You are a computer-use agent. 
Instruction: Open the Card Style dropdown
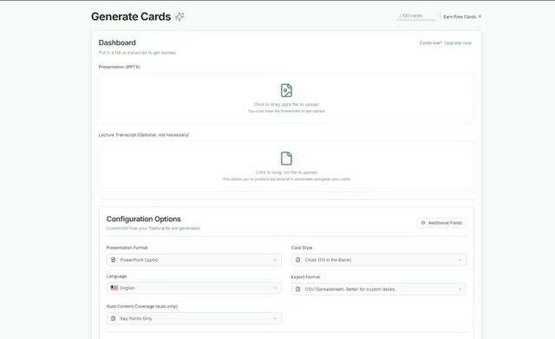[379, 260]
